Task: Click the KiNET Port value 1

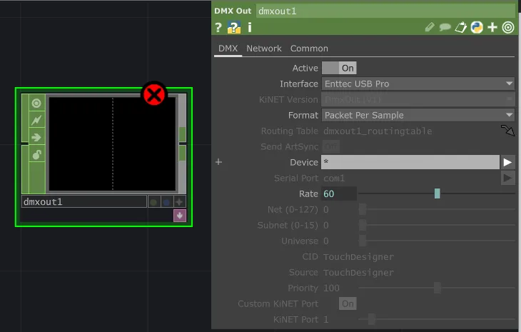Action: [326, 319]
